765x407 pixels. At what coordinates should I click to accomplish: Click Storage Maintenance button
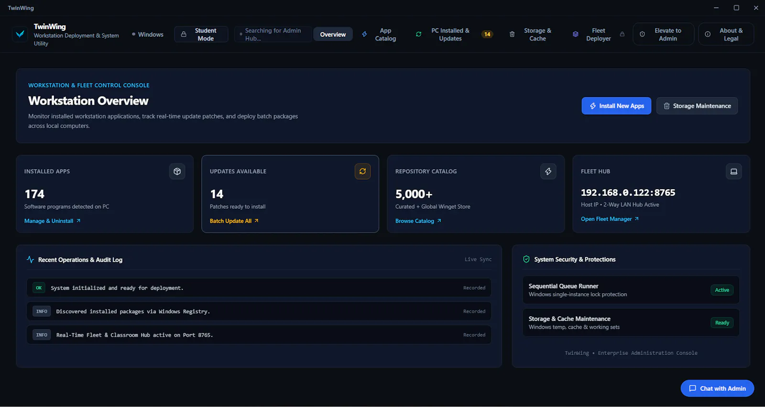coord(697,106)
